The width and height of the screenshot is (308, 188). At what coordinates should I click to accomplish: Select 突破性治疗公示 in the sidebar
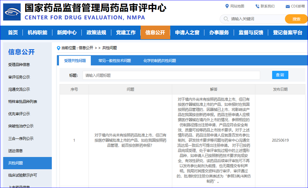[21, 126]
